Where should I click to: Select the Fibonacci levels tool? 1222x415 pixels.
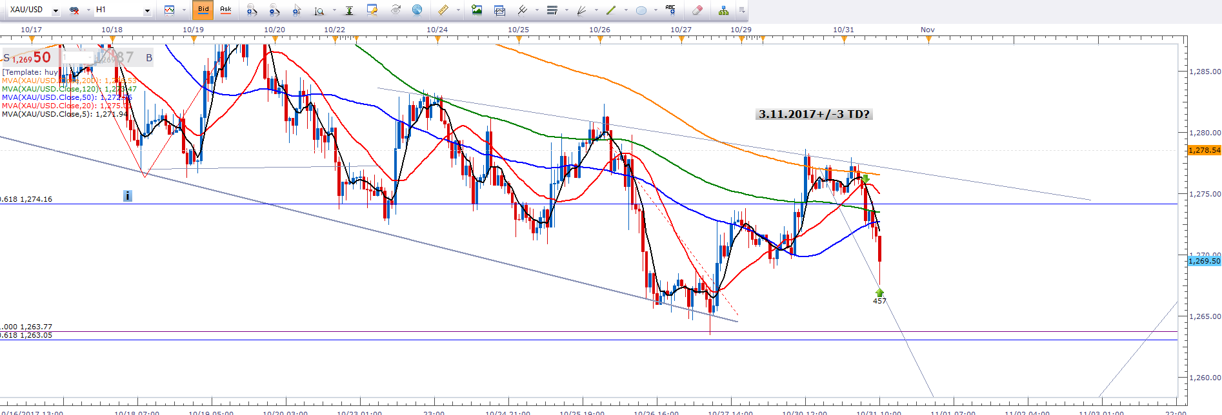pos(552,10)
